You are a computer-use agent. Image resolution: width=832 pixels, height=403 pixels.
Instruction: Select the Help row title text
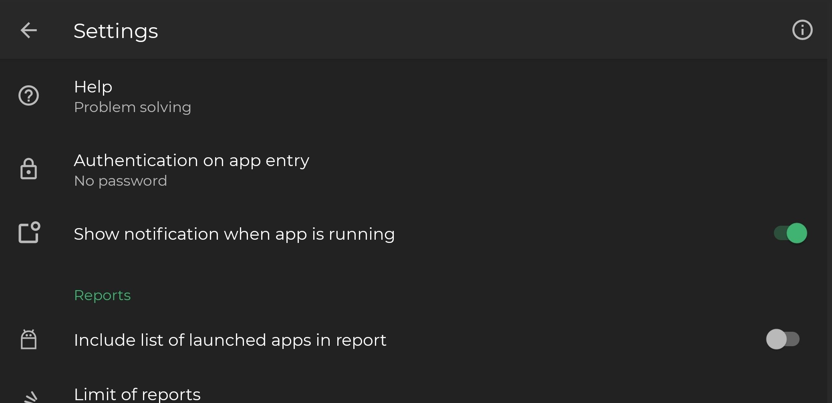(x=93, y=87)
